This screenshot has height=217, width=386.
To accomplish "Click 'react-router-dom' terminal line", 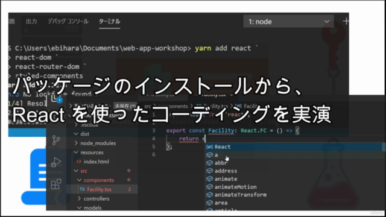I will pos(47,67).
